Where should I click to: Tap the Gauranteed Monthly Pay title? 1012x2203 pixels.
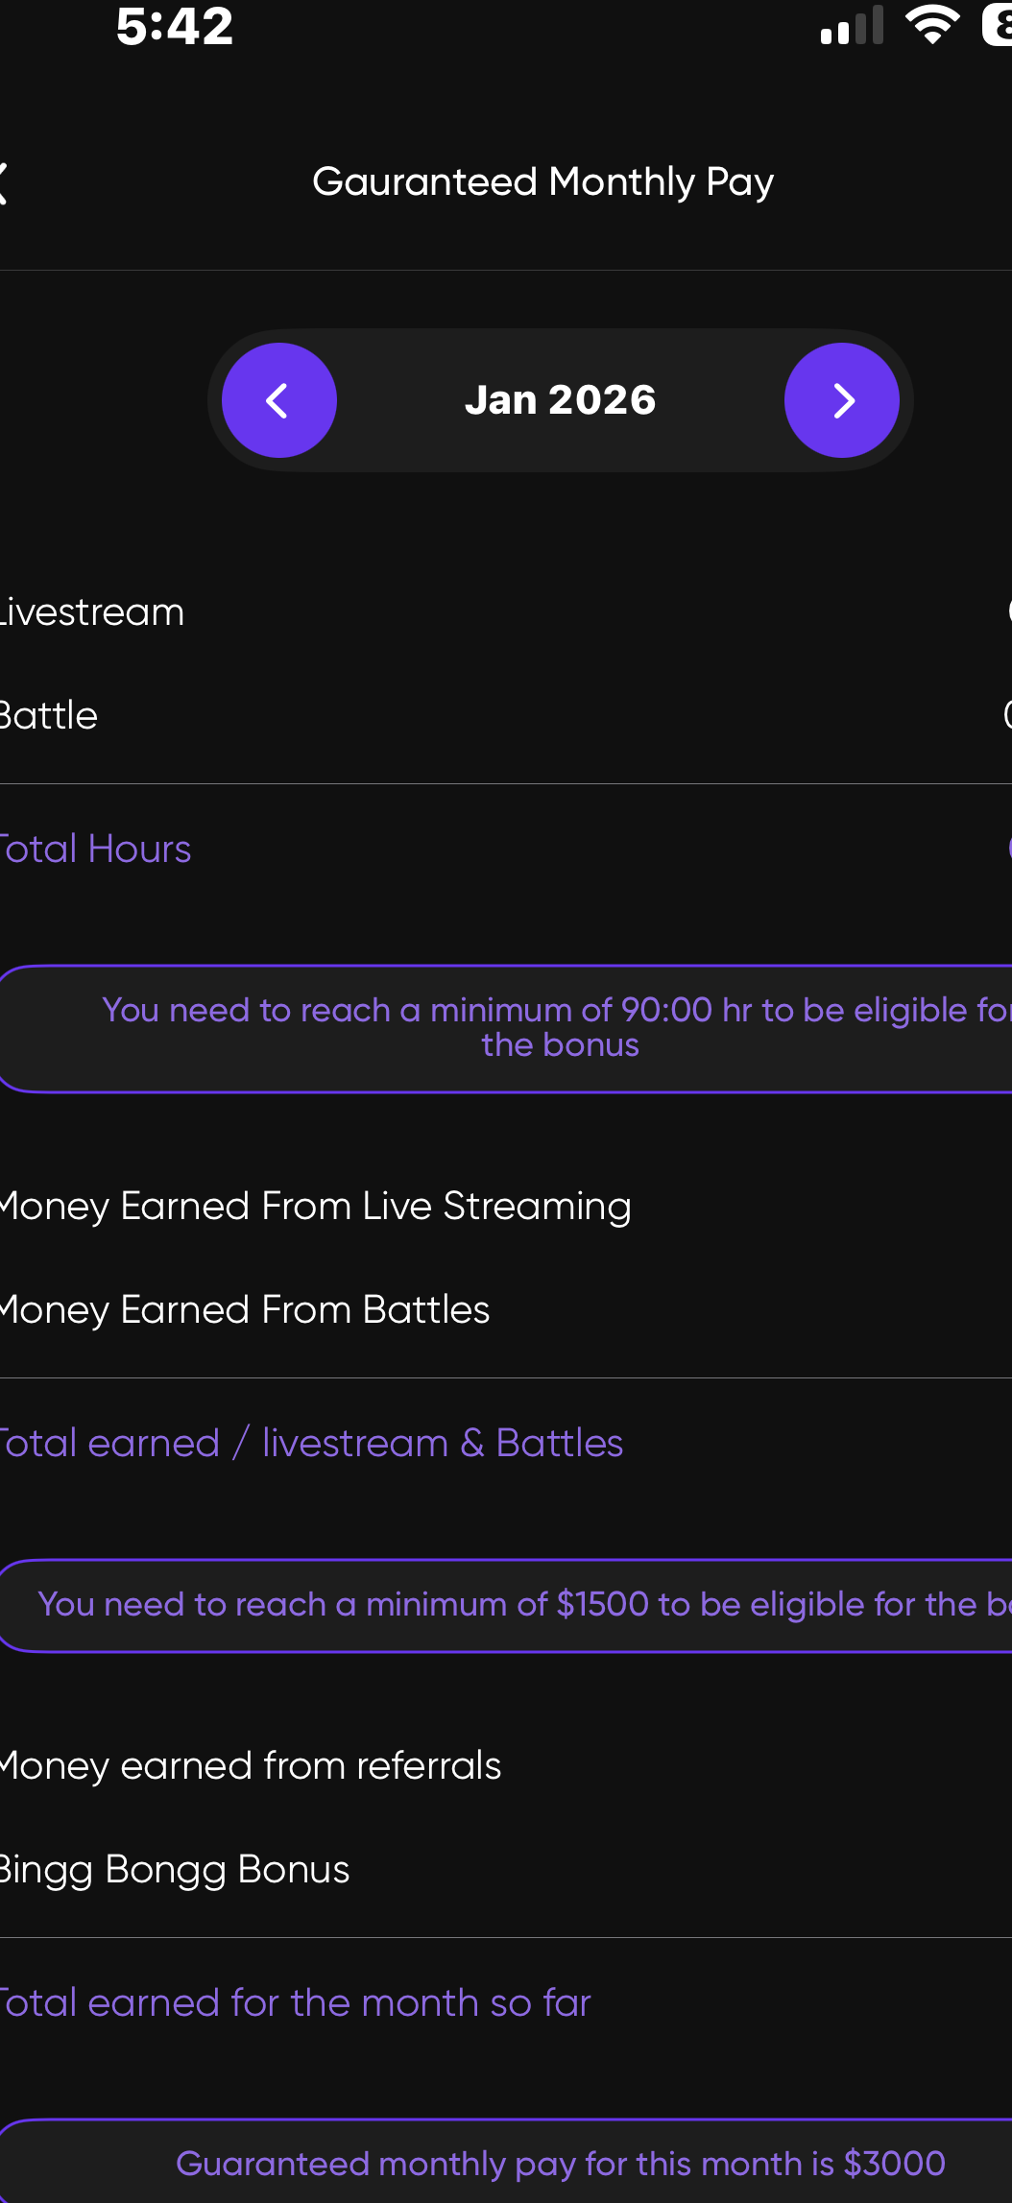pos(542,182)
